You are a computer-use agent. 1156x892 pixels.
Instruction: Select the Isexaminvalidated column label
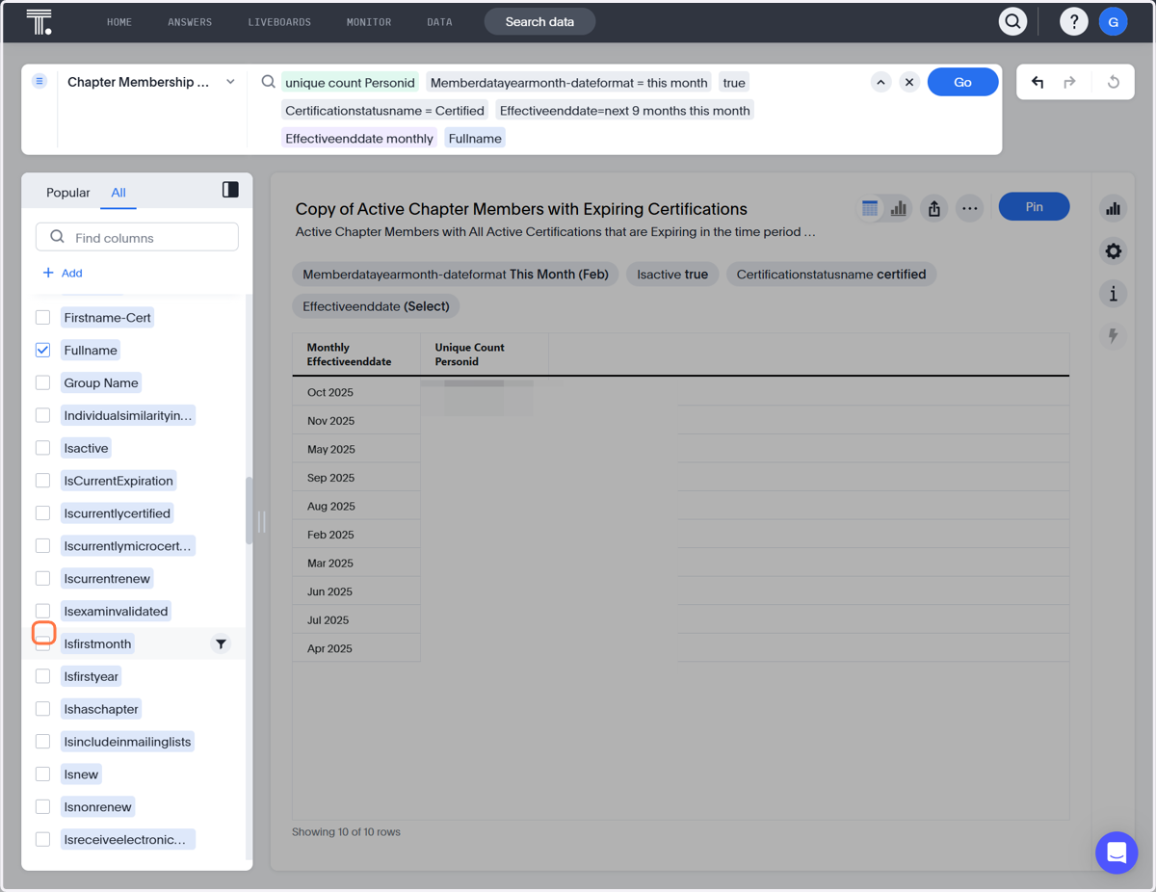(116, 611)
